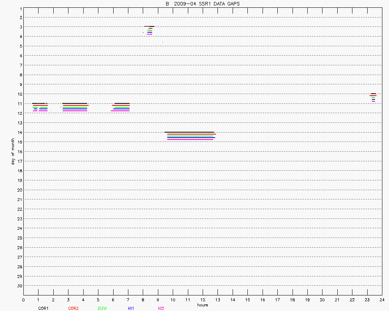Click the COR1 legend label
Image resolution: width=389 pixels, height=311 pixels.
(x=43, y=308)
